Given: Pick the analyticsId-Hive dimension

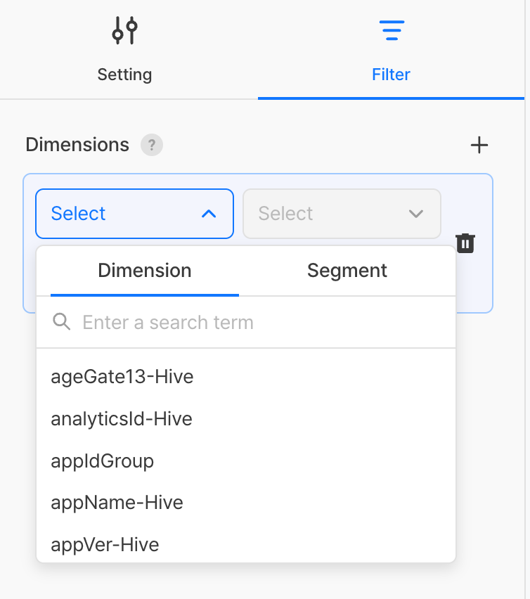Looking at the screenshot, I should [122, 419].
